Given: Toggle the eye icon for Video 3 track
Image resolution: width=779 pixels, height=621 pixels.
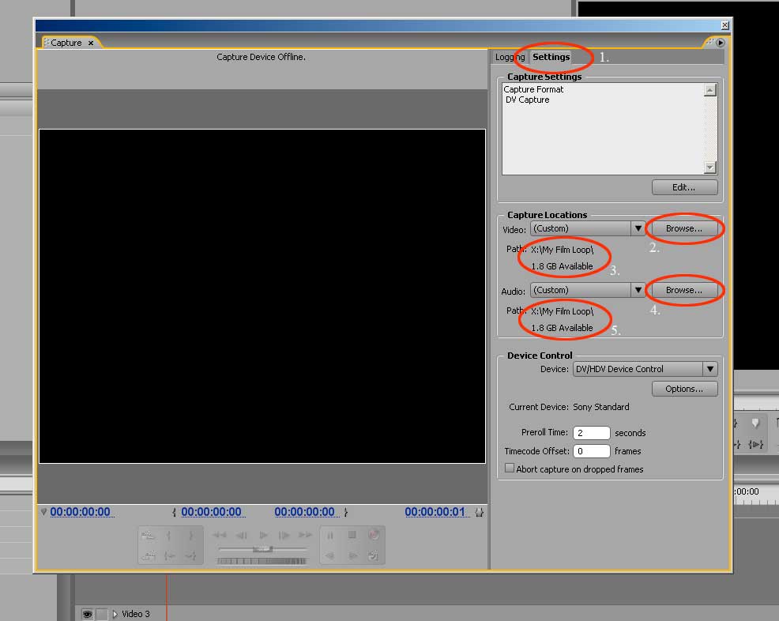Looking at the screenshot, I should 87,615.
